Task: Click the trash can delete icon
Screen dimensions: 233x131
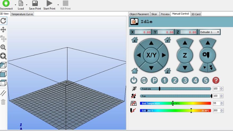Action: (x=3, y=102)
